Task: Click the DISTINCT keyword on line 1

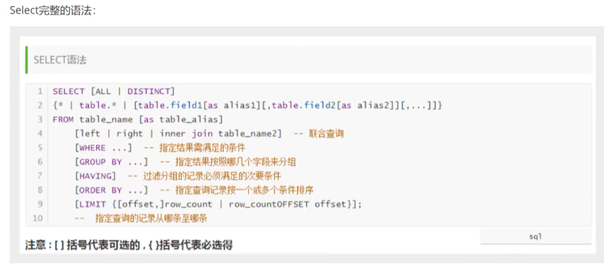Action: click(149, 91)
